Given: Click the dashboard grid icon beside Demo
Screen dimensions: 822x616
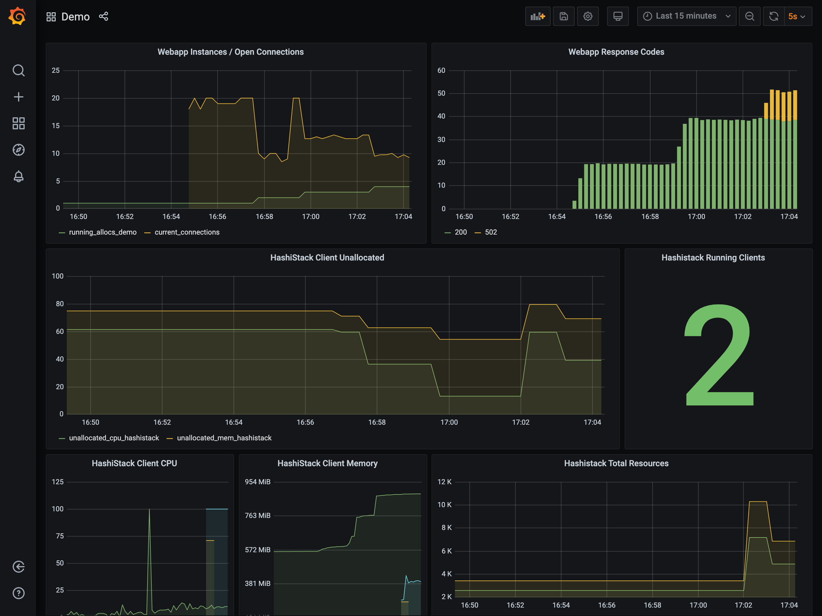Looking at the screenshot, I should [51, 17].
